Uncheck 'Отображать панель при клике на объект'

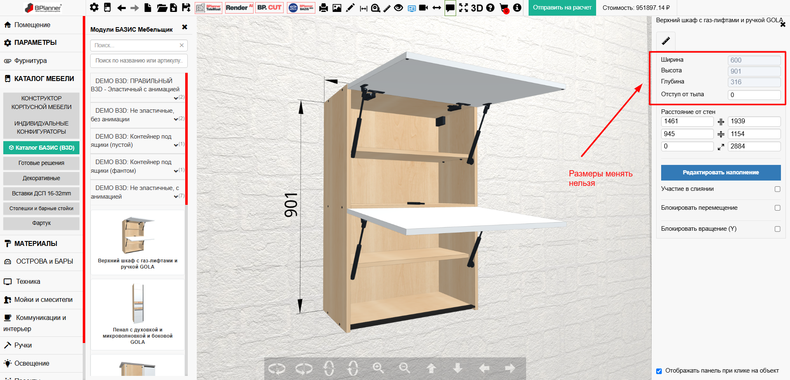[659, 371]
